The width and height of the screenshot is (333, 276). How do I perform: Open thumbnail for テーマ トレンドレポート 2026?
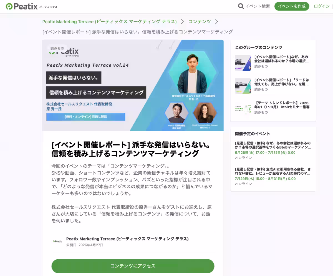[243, 109]
